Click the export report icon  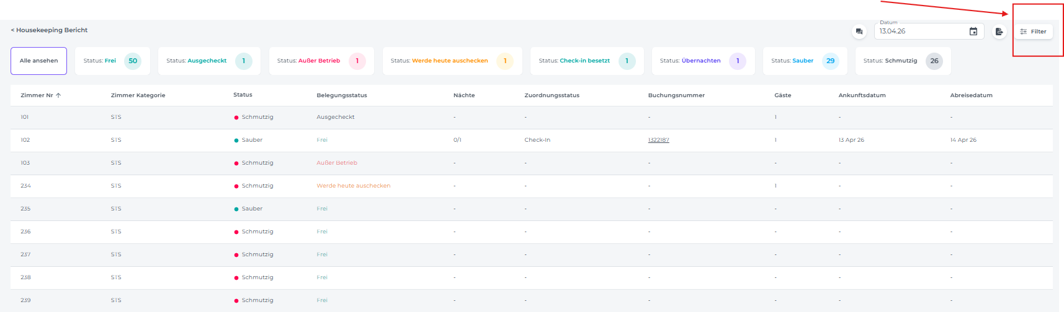[x=999, y=32]
